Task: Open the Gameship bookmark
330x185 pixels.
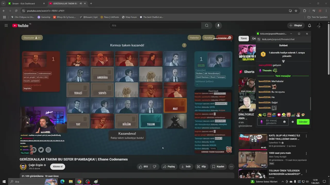Action: pos(44,17)
